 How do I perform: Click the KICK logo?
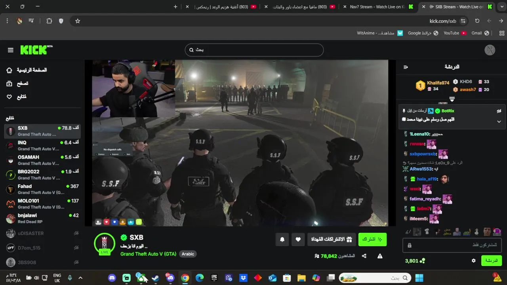[x=36, y=49]
